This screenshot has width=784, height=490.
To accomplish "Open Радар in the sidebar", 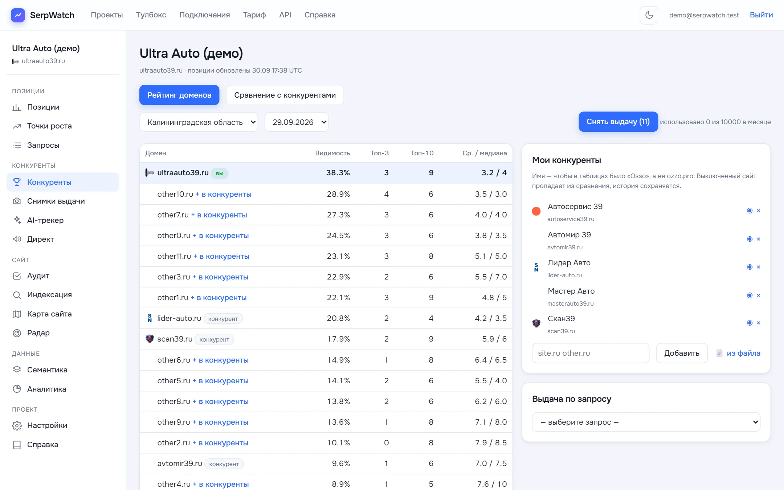I will tap(63, 333).
